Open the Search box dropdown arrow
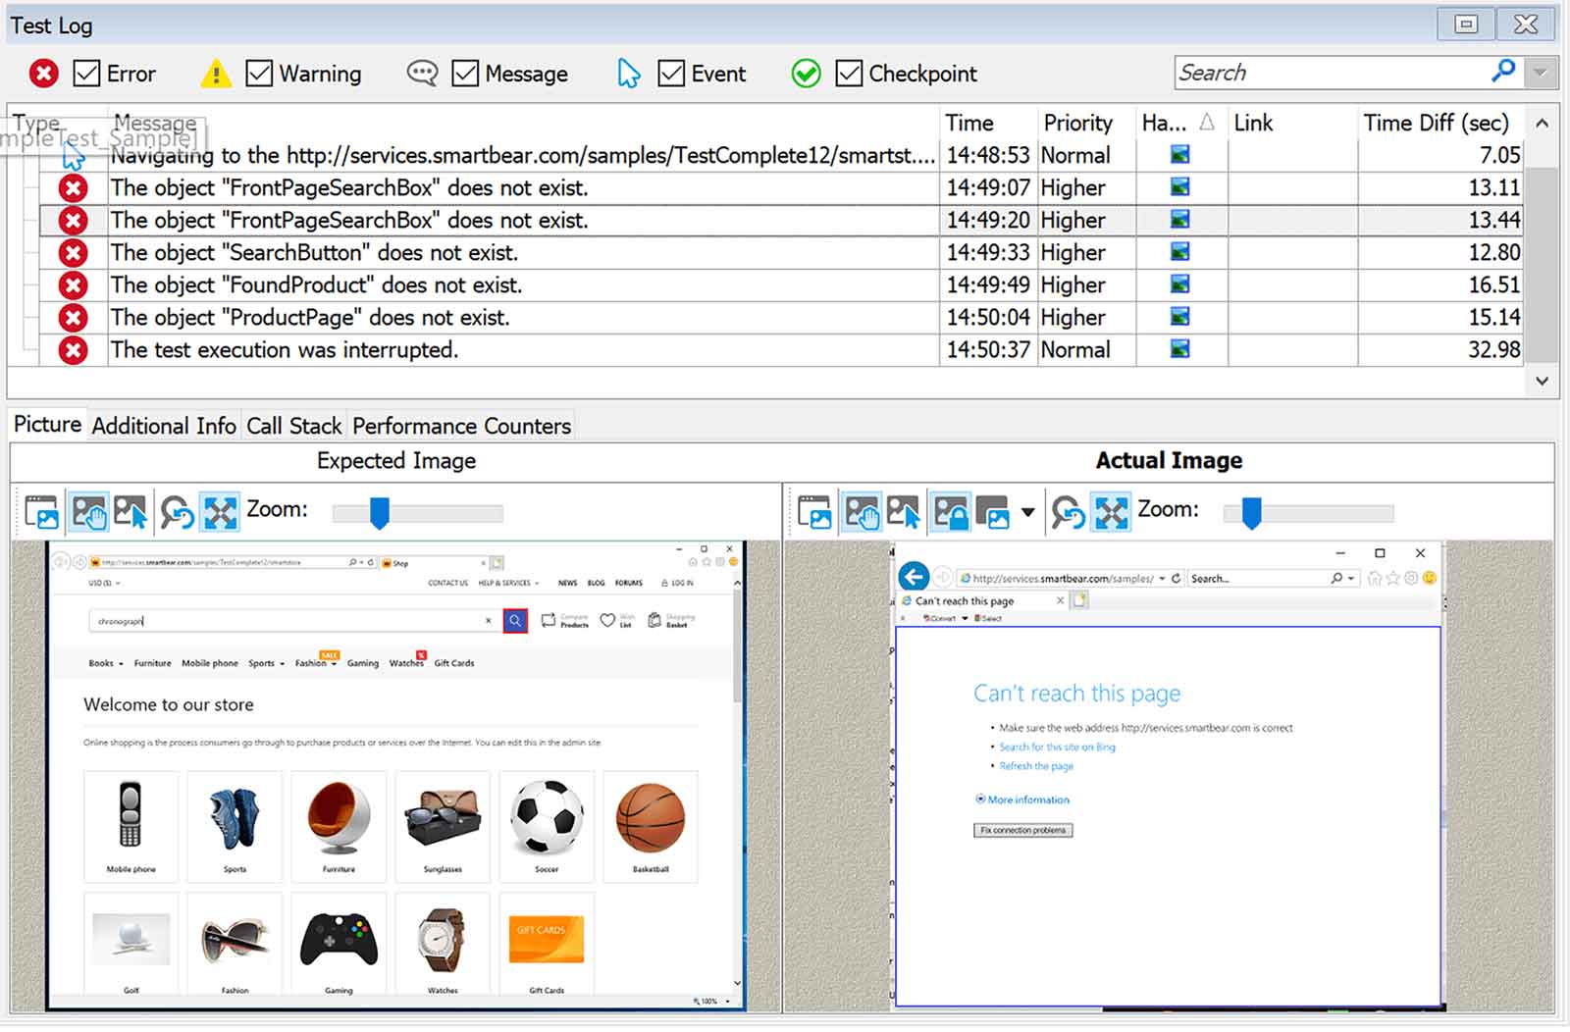This screenshot has height=1032, width=1570. 1541,73
